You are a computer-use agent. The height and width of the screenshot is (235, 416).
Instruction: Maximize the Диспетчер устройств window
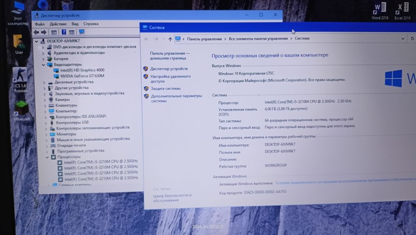coord(261,15)
